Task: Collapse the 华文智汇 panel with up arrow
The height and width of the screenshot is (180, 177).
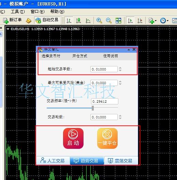Action: [x=129, y=50]
